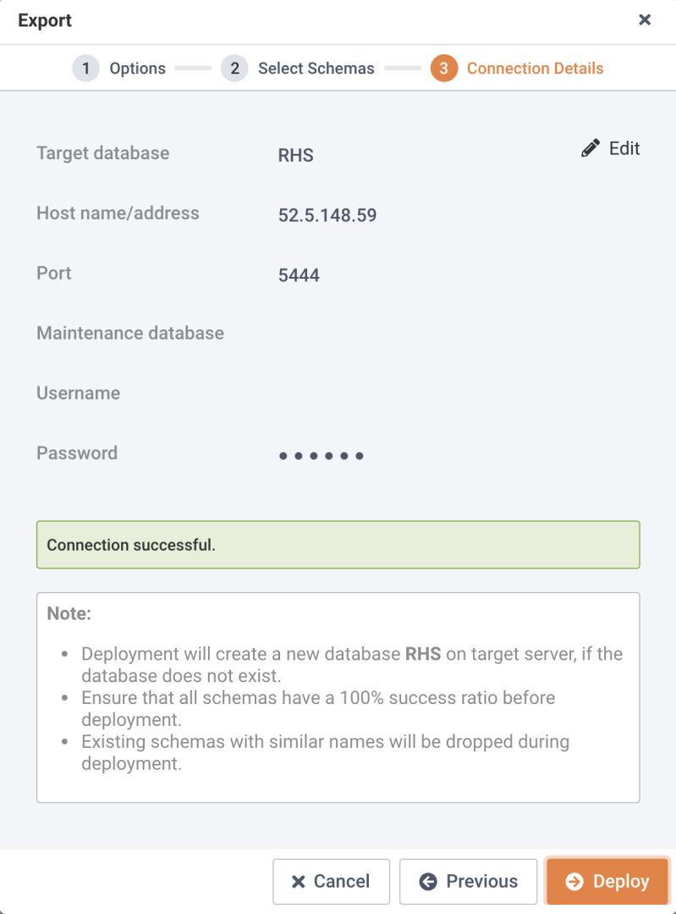The height and width of the screenshot is (914, 676).
Task: Click the port value 5444
Action: point(299,275)
